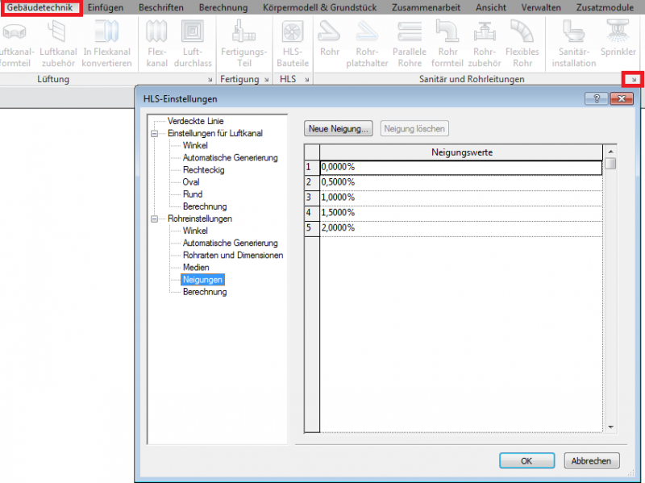Select the Luftdurchlass tool icon

pyautogui.click(x=193, y=32)
